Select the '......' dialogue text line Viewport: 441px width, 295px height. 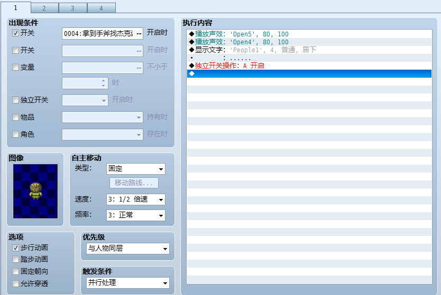click(x=309, y=58)
